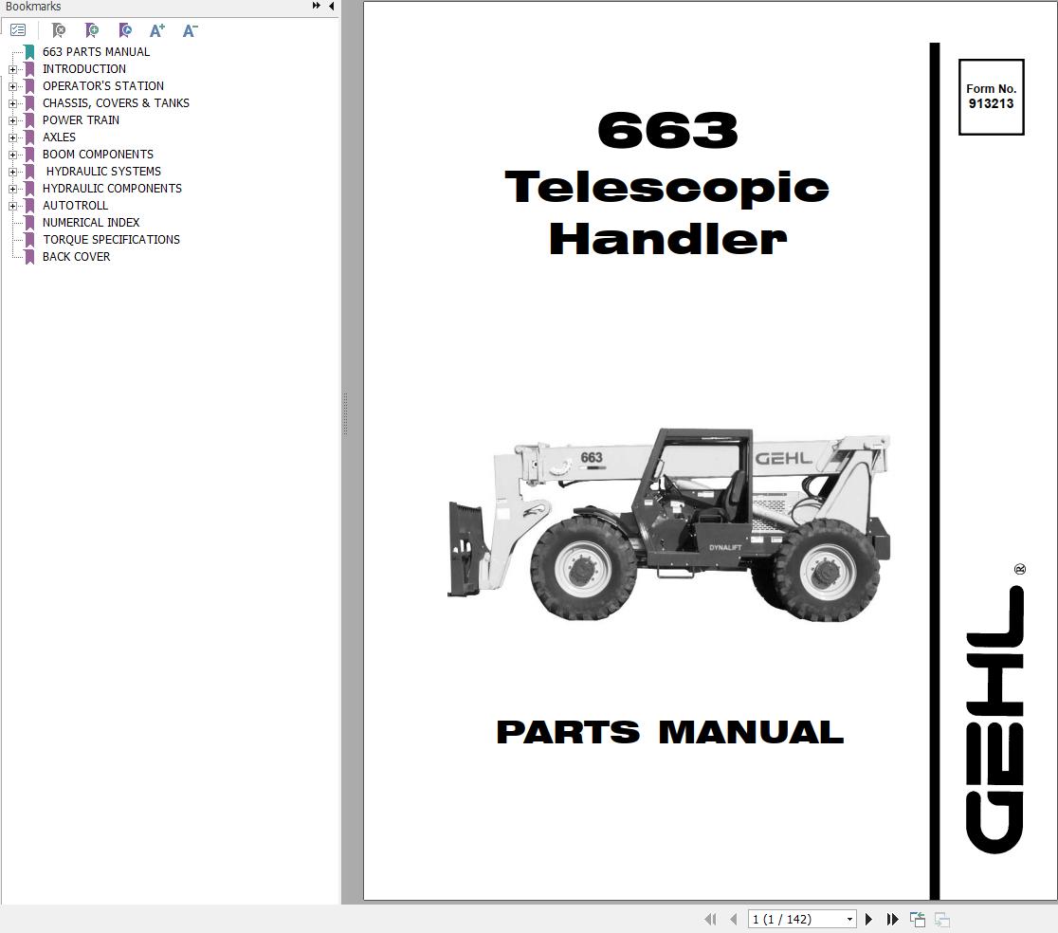Expand CHASSIS, COVERS & TANKS bookmark
Screen dimensions: 1058x933
12,104
